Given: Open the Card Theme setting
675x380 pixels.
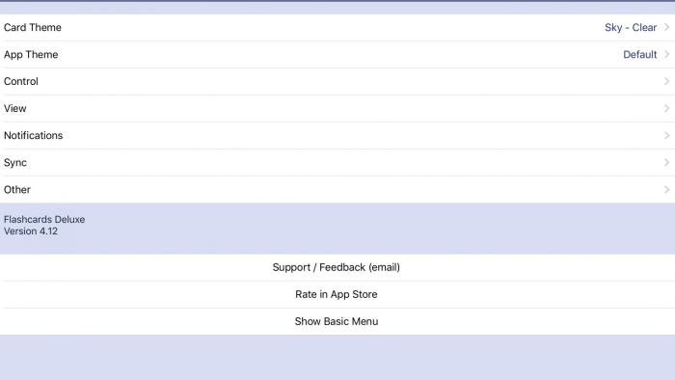Looking at the screenshot, I should pos(337,28).
